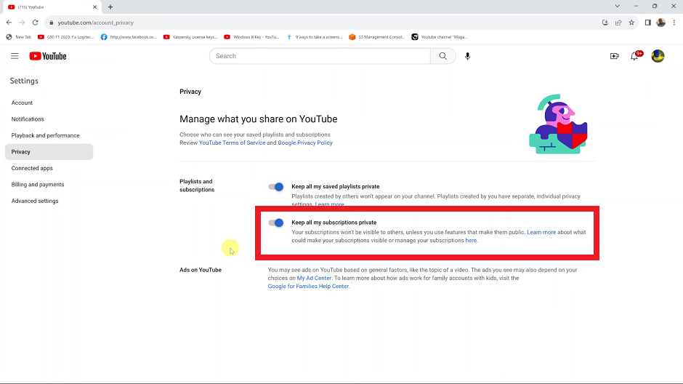Click the YouTube logo to go home
683x384 pixels.
pos(48,56)
